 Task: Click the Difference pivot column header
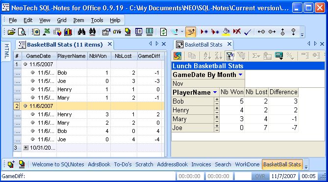coord(283,92)
